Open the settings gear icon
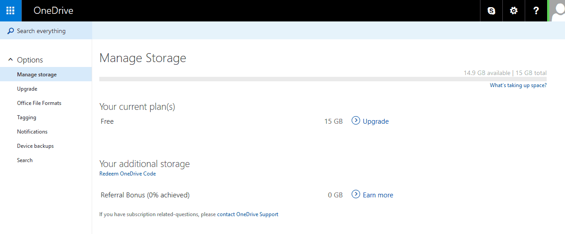Screen dimensions: 565x234 (514, 11)
